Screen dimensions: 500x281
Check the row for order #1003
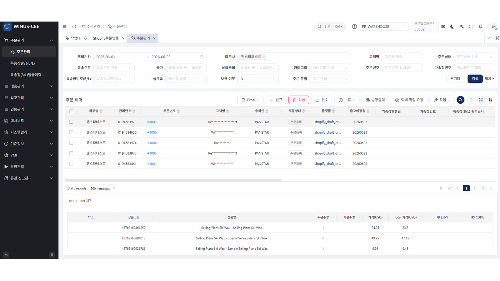point(71,122)
